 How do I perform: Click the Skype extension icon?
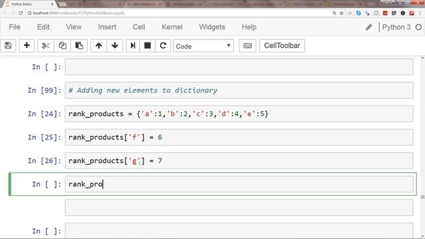tap(359, 13)
